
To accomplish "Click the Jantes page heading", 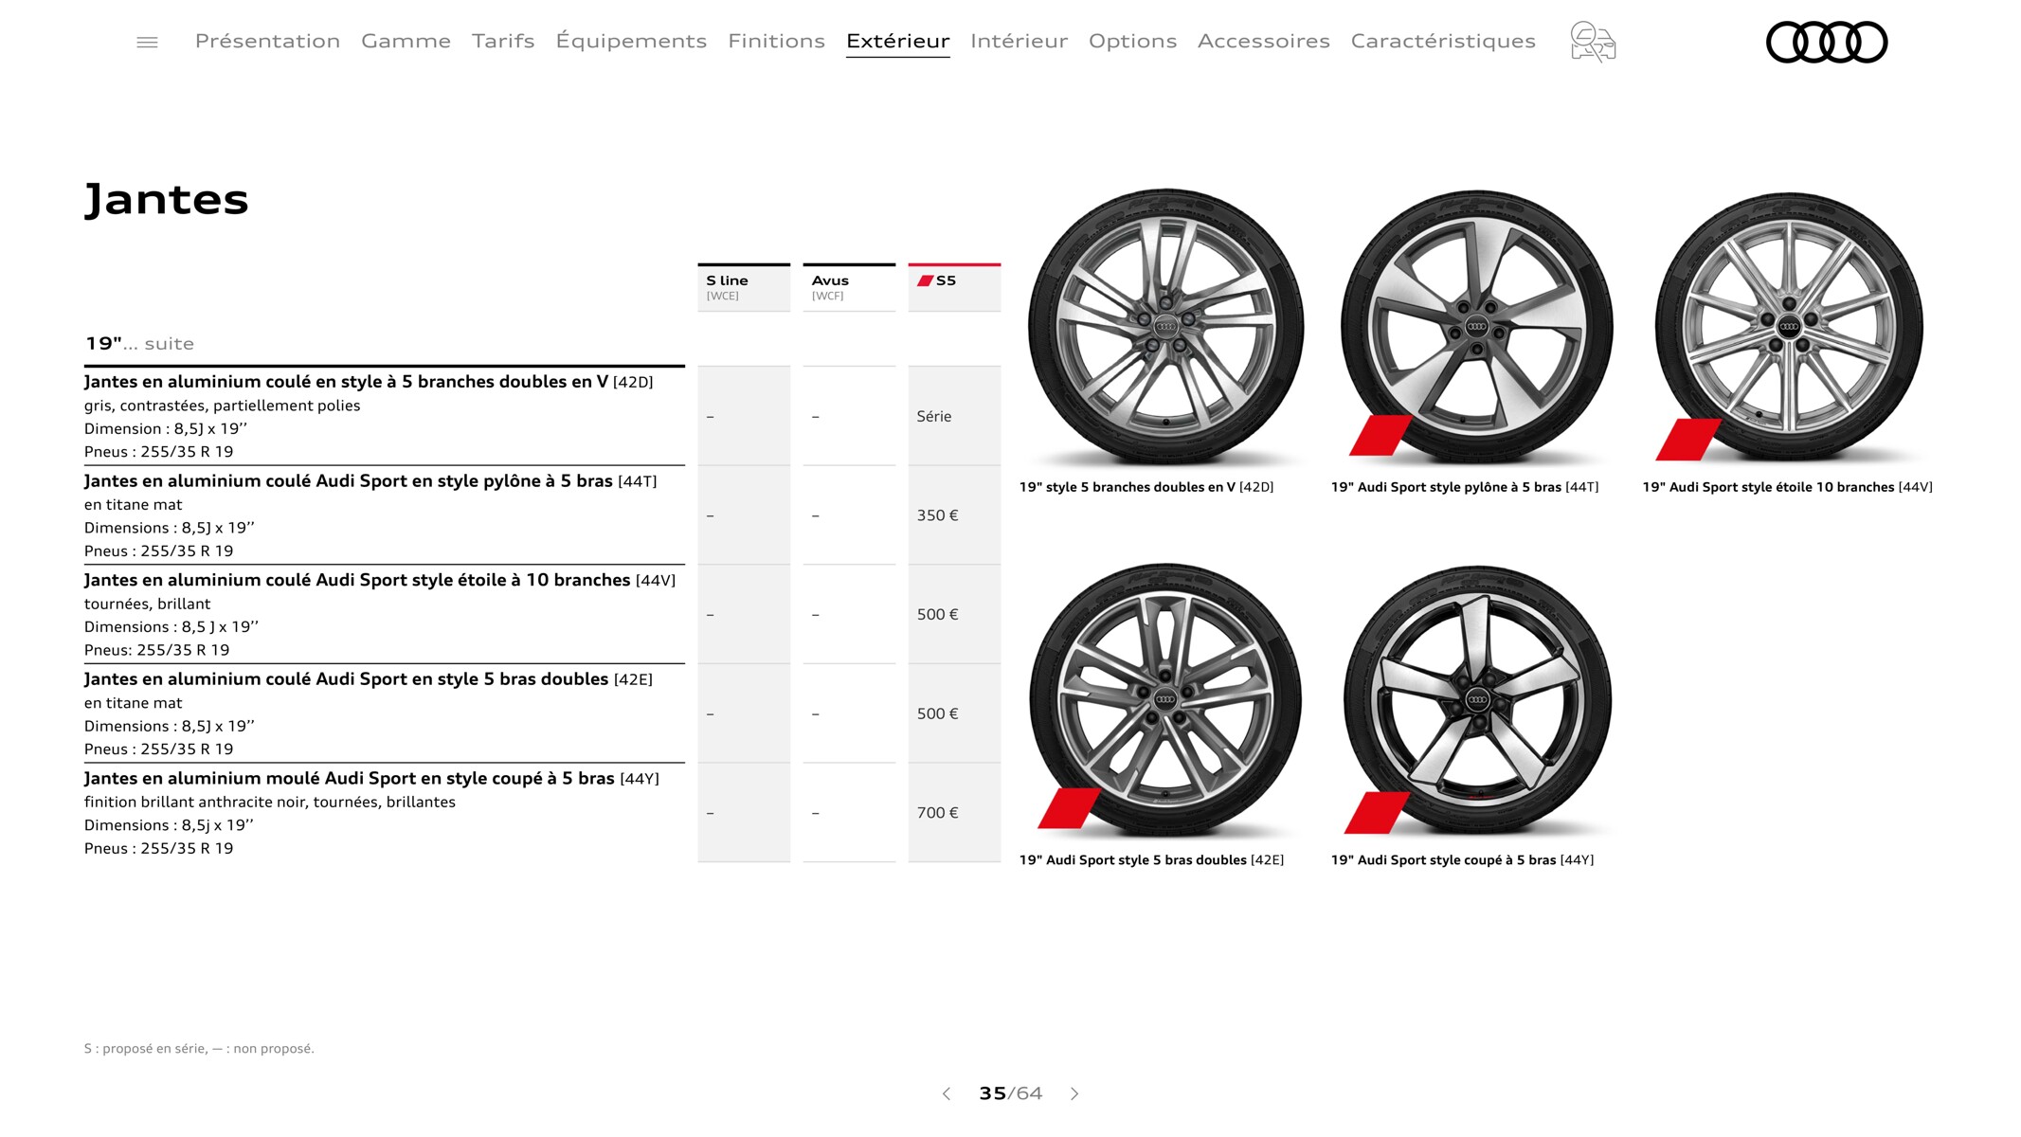I will coord(167,200).
